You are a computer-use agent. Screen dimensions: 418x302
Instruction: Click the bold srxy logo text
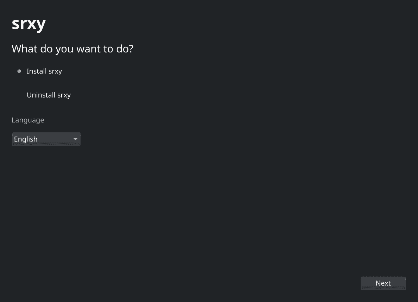tap(29, 24)
